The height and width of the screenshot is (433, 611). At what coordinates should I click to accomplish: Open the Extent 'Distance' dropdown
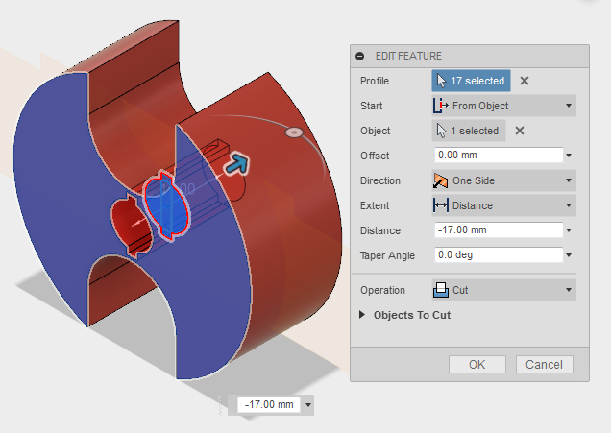pyautogui.click(x=503, y=205)
